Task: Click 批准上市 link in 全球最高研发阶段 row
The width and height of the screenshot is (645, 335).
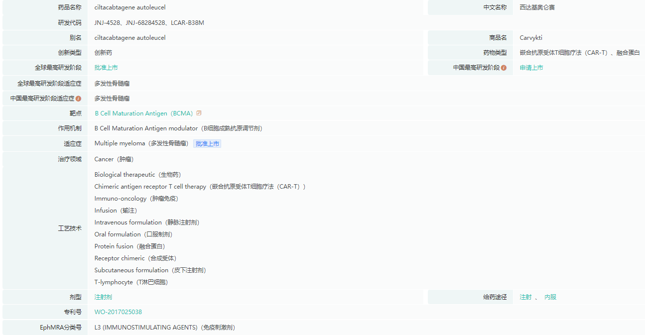Action: 106,68
